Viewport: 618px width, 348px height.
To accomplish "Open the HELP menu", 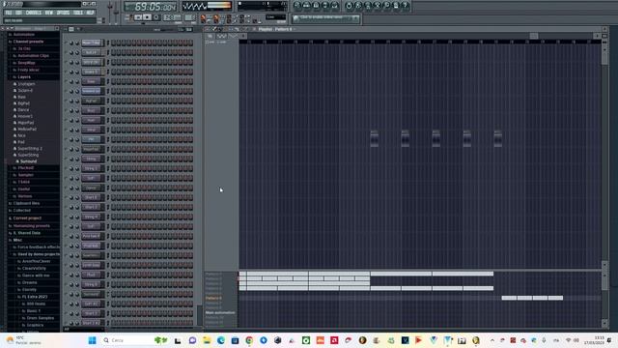I will pyautogui.click(x=90, y=13).
